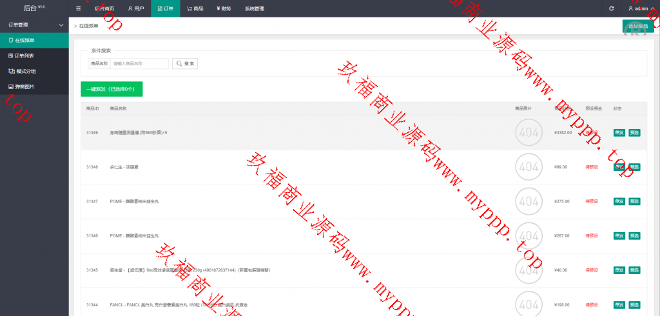660x316 pixels.
Task: Click the green 一键派发 button
Action: 112,89
